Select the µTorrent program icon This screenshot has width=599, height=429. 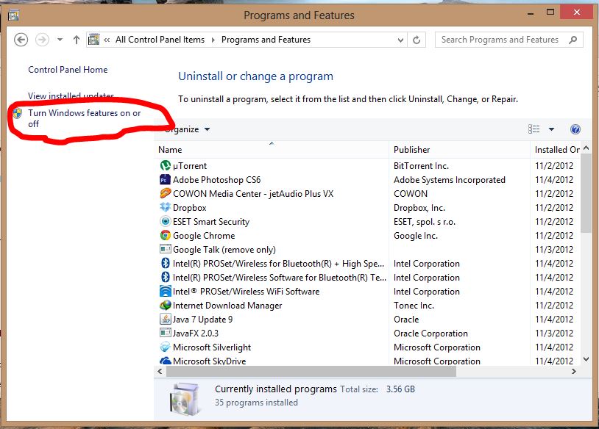(165, 165)
